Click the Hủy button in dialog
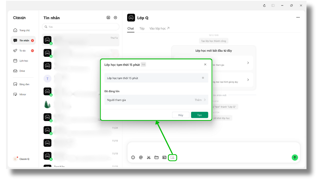This screenshot has height=181, width=323. (181, 115)
